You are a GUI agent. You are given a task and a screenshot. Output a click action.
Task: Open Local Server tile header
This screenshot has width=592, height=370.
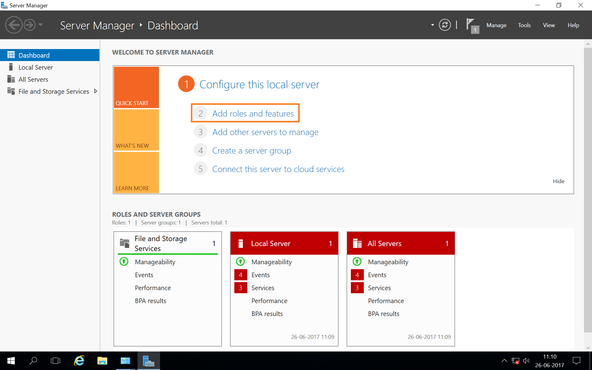pyautogui.click(x=284, y=243)
